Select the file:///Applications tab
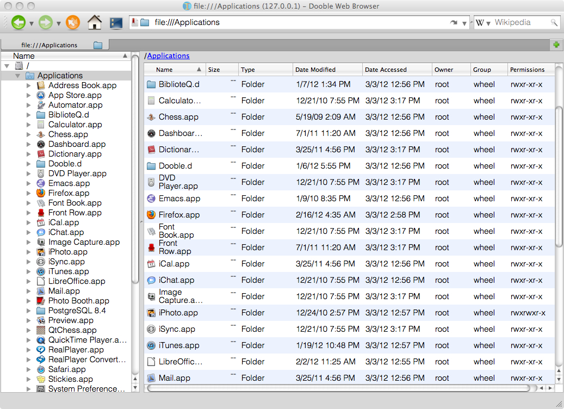 click(55, 45)
